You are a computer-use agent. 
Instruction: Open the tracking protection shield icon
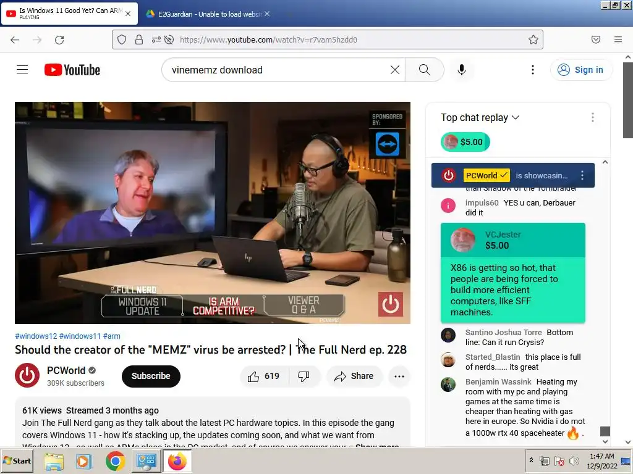(x=122, y=39)
